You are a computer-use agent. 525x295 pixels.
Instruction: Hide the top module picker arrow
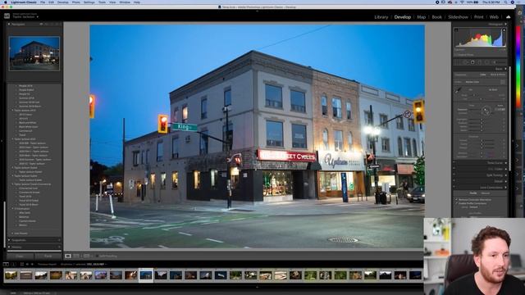click(257, 11)
